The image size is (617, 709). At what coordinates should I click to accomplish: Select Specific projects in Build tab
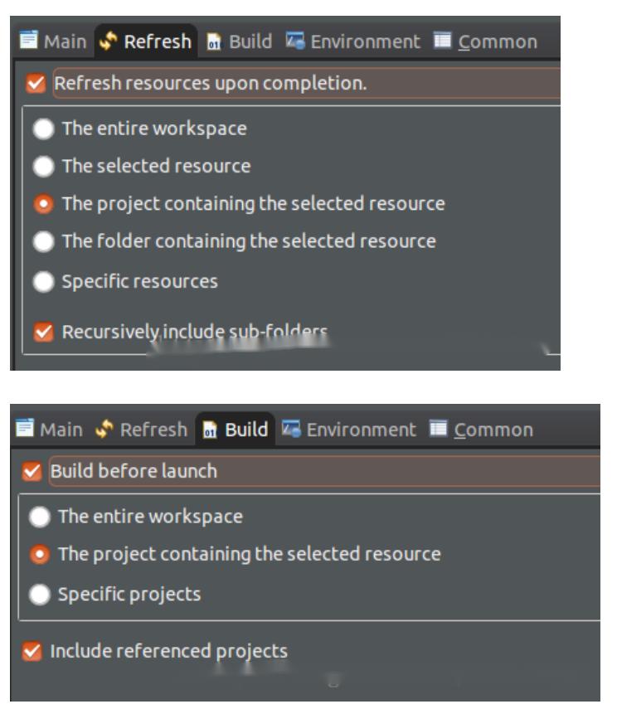coord(39,594)
